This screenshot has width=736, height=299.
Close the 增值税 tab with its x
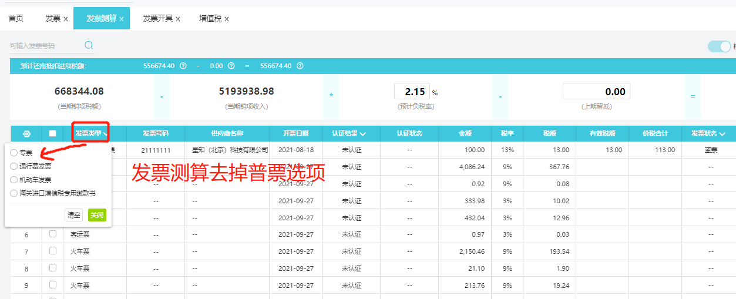(227, 19)
